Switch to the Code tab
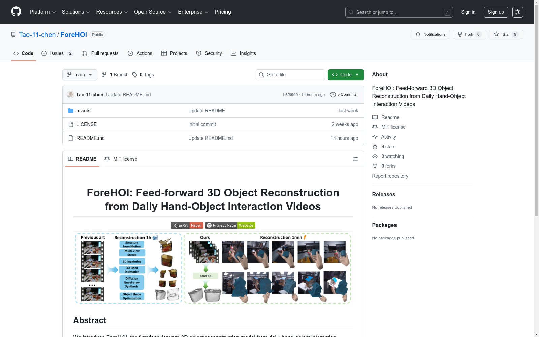 pyautogui.click(x=23, y=53)
